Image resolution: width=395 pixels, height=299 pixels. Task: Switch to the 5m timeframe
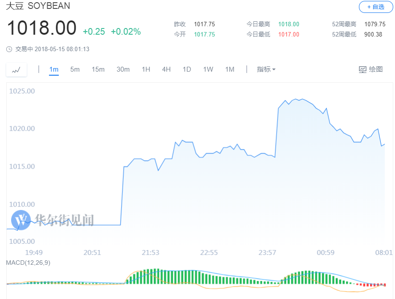coord(75,69)
